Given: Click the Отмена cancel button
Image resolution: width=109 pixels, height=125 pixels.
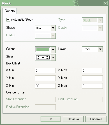Looking at the screenshot, I should 73,119.
